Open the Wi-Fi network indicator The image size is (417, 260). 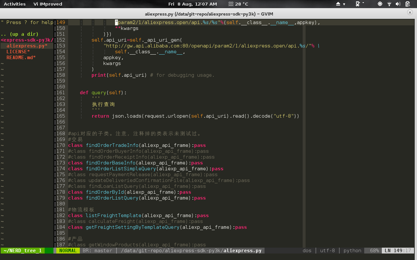[x=389, y=4]
